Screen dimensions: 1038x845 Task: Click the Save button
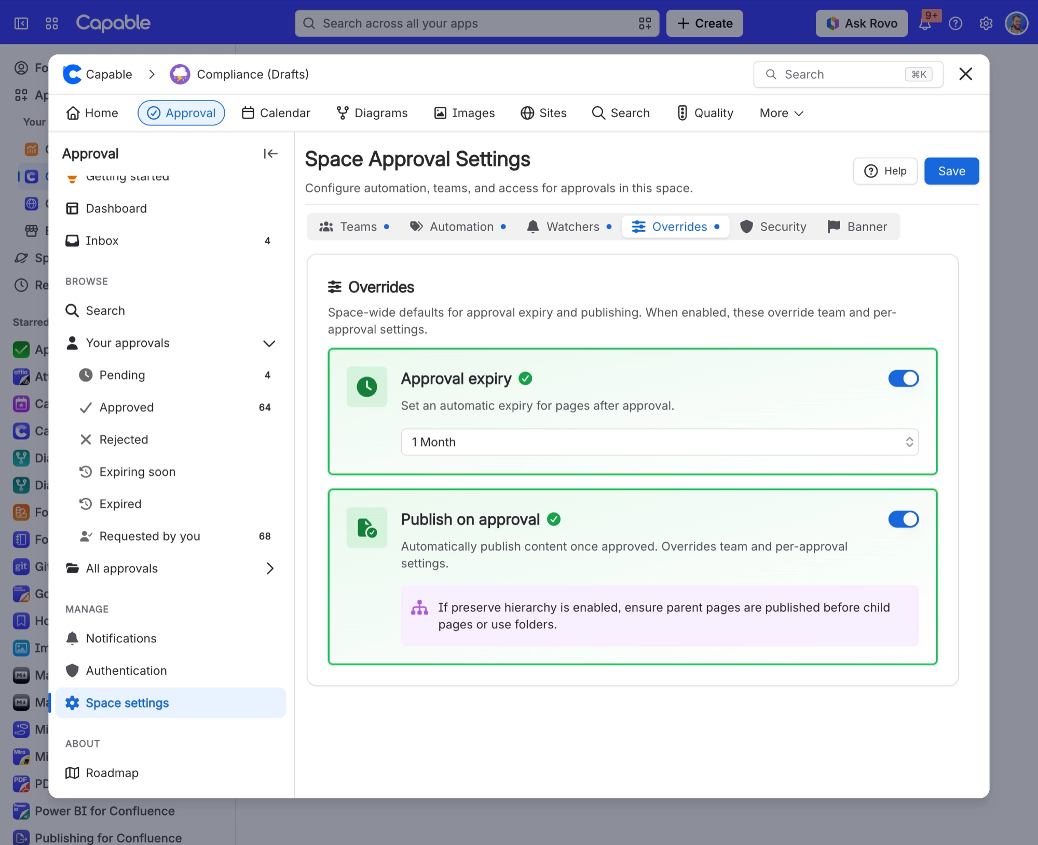951,171
